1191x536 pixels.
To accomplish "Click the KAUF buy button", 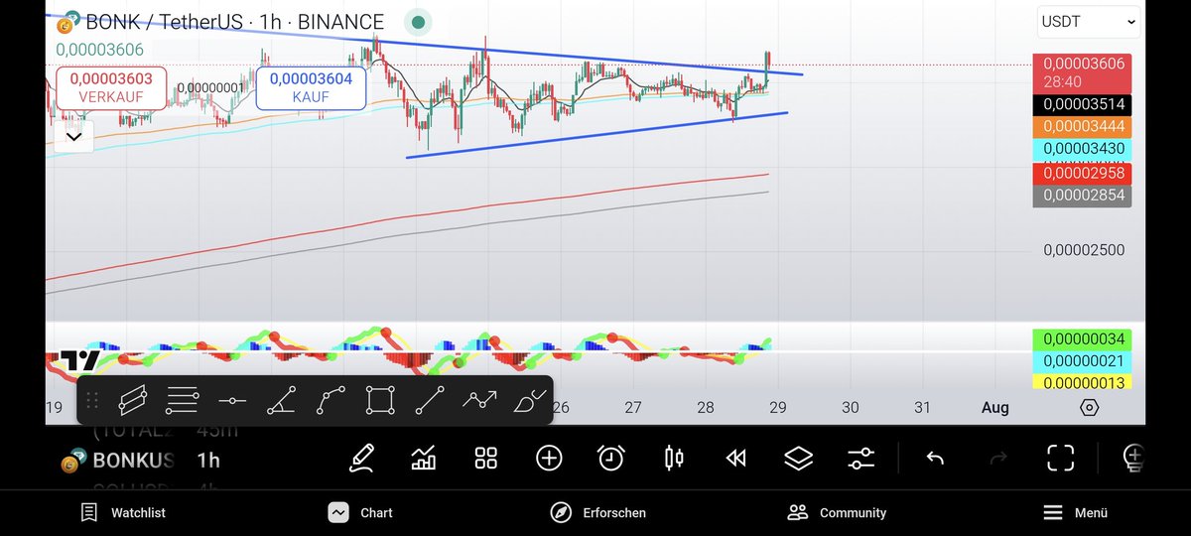I will pyautogui.click(x=311, y=88).
